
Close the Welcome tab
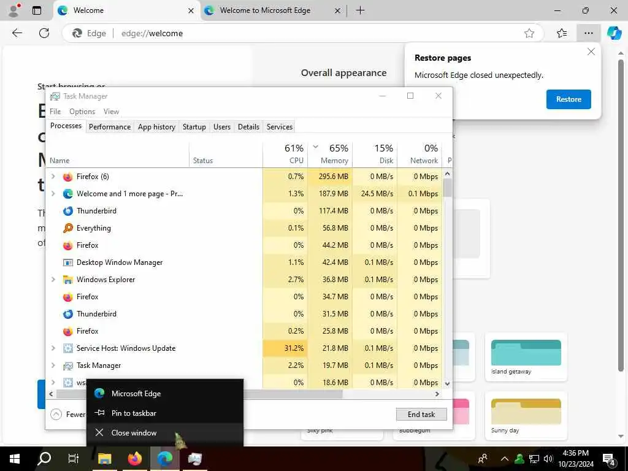click(x=191, y=11)
